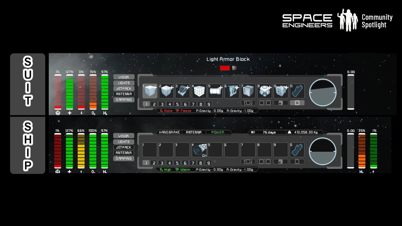Image resolution: width=402 pixels, height=226 pixels.
Task: Click the H2 icon under suit 97% bar
Action: 105,113
